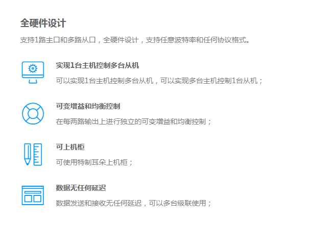Viewport: 313px width, 249px height.
Task: Click the description 可使用特制耳朵上机柜
Action: [94, 162]
